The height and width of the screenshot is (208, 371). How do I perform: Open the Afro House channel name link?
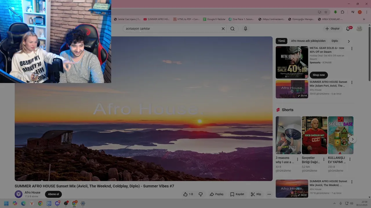click(x=32, y=192)
